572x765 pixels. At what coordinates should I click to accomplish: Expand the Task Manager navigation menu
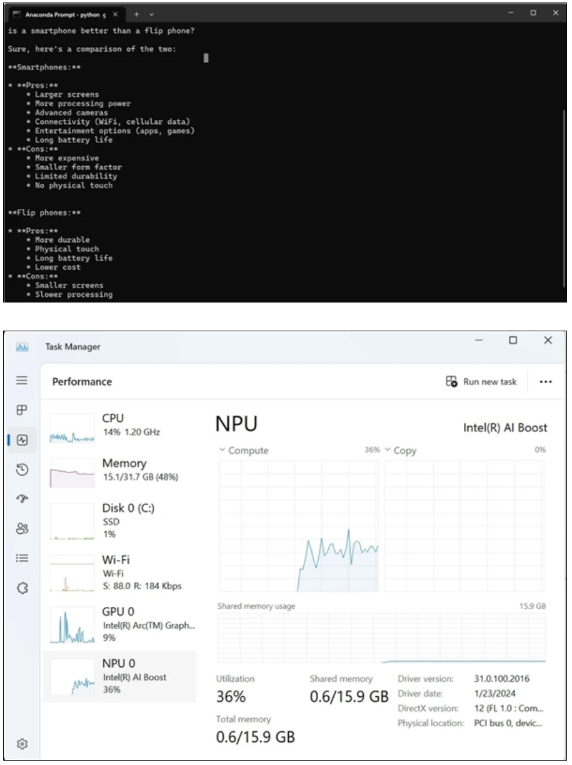(22, 380)
